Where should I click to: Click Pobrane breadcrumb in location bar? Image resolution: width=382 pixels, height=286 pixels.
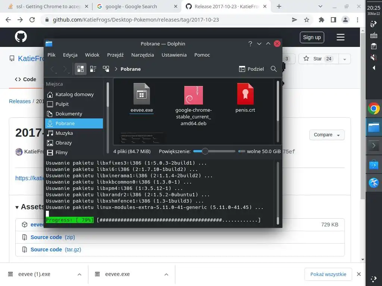131,69
